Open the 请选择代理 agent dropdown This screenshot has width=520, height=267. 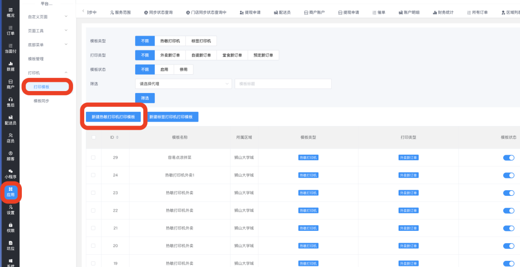[x=183, y=84]
